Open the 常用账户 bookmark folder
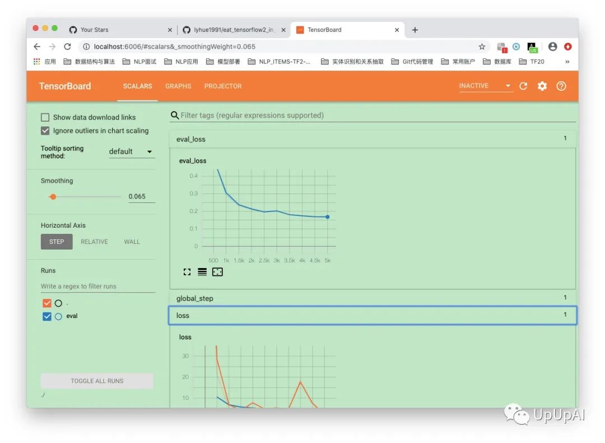Viewport: 605px width, 443px height. coord(458,62)
